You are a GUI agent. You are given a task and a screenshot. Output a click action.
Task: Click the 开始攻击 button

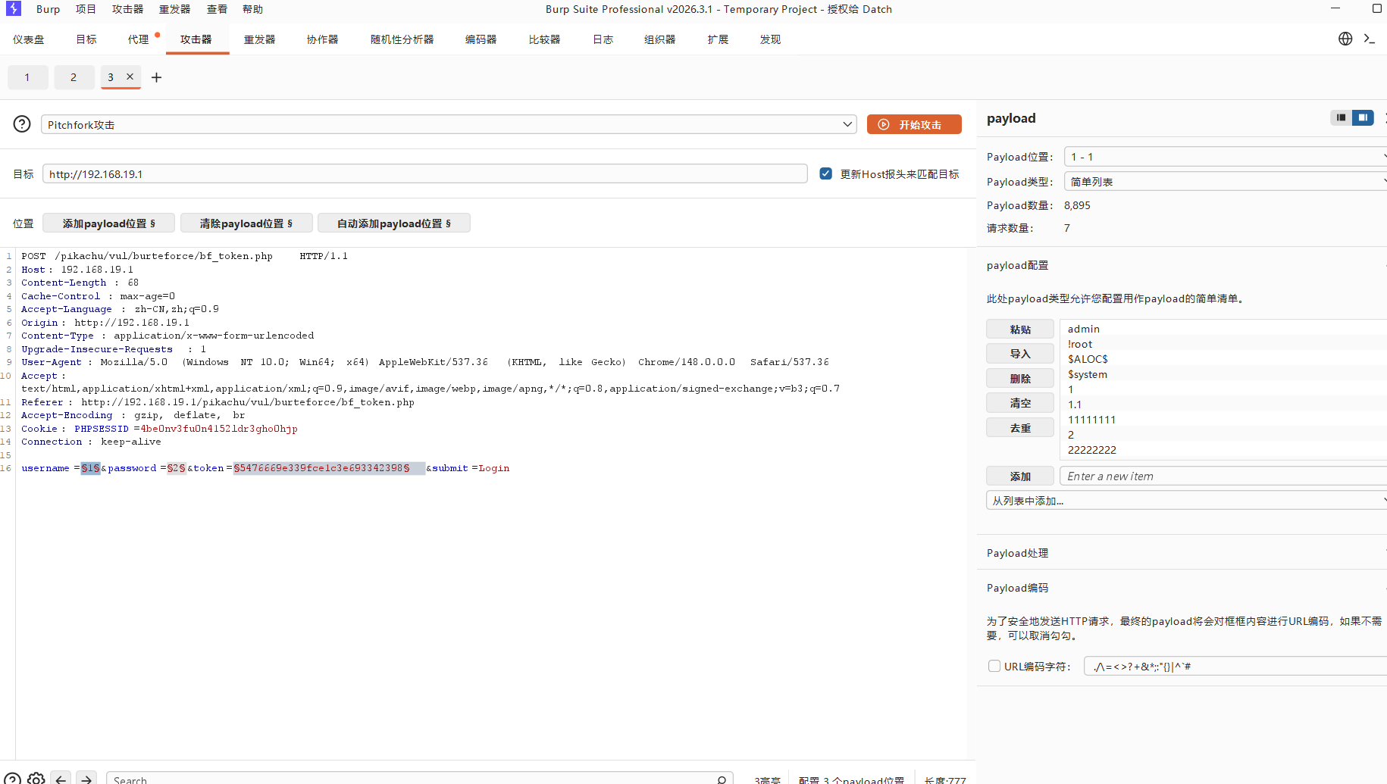(914, 124)
